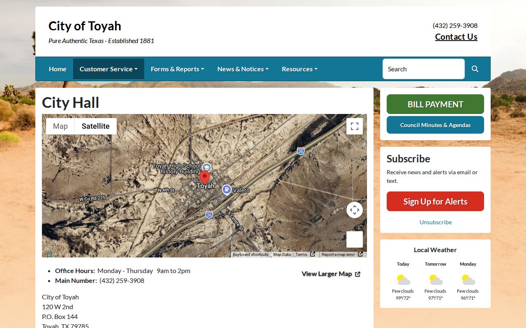Focus the Search input field
This screenshot has height=328, width=526.
click(424, 69)
